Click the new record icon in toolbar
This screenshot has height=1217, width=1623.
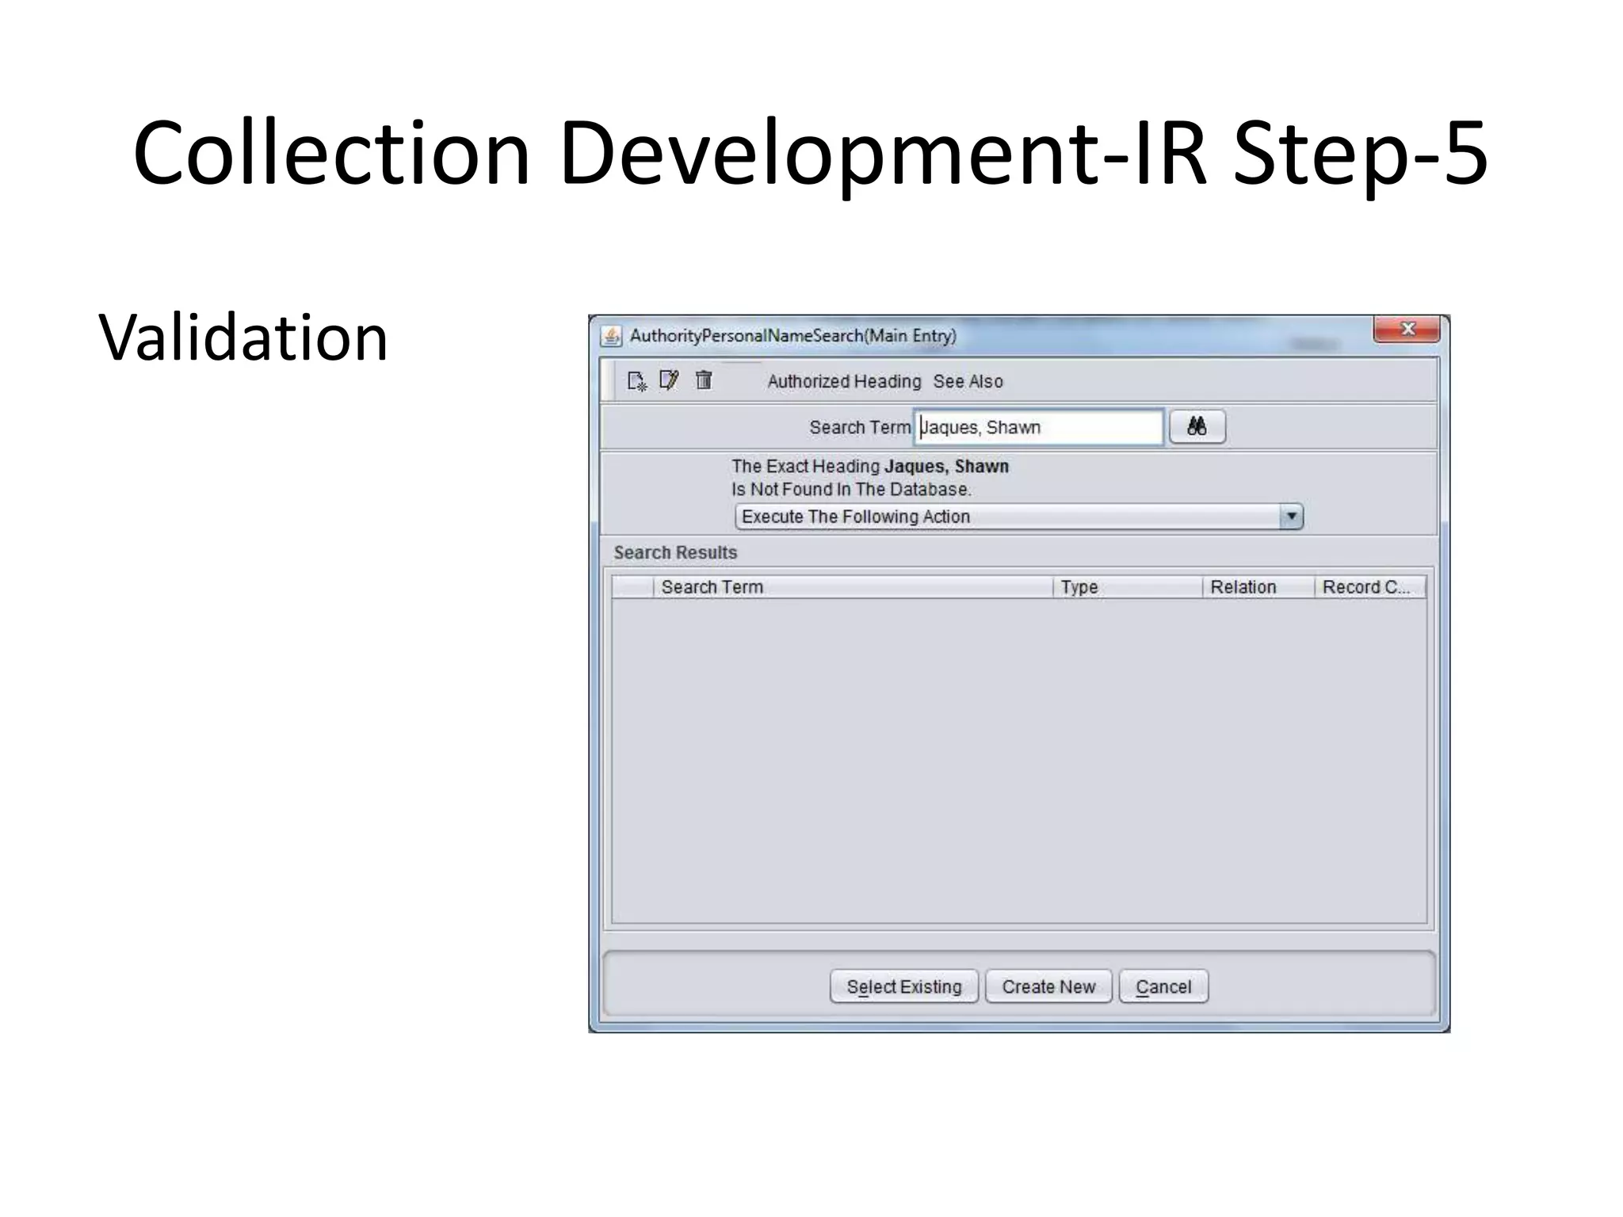tap(637, 381)
